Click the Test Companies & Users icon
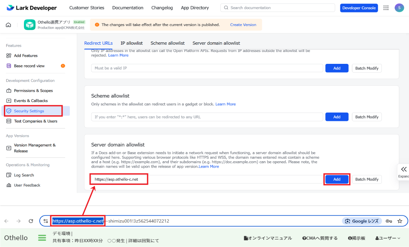This screenshot has width=409, height=247. click(9, 121)
